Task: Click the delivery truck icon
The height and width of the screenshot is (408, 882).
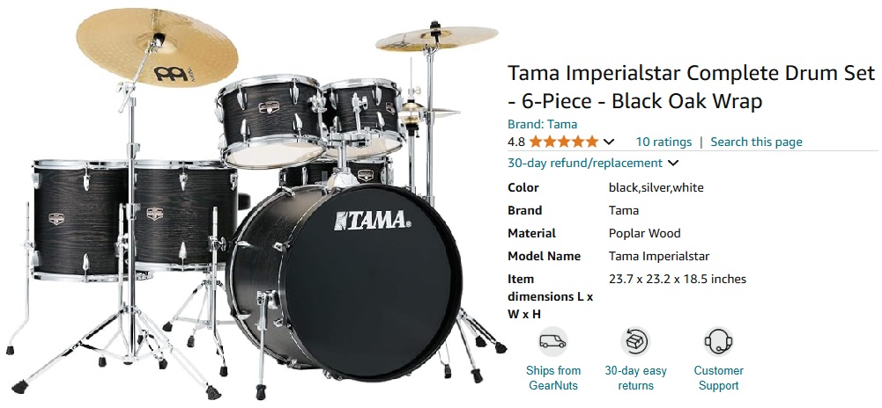Action: [552, 341]
